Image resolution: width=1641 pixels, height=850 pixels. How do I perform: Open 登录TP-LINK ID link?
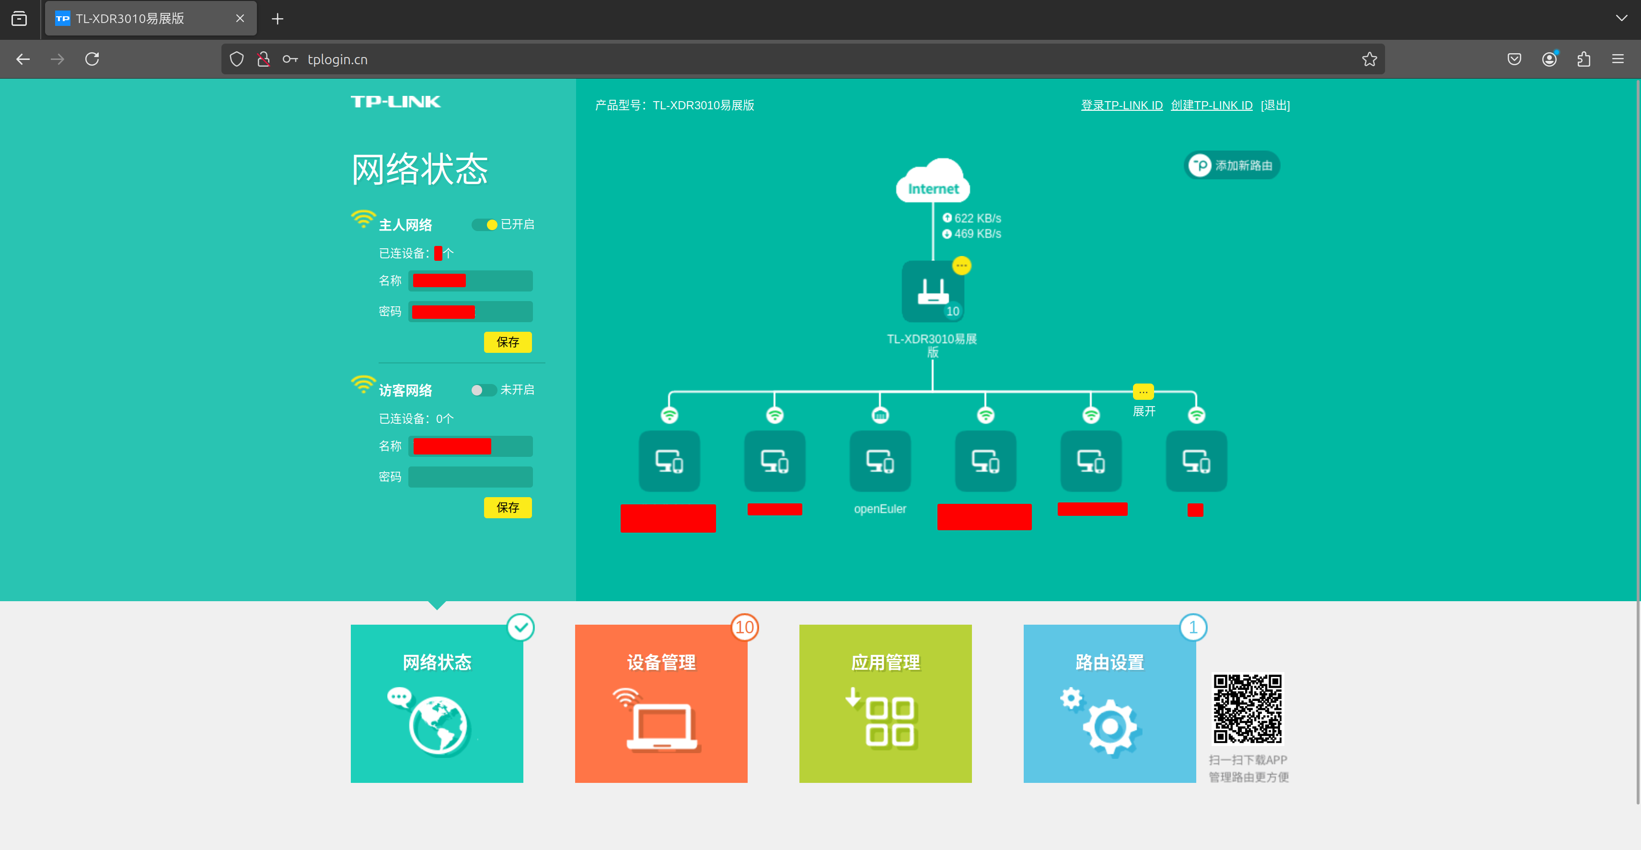1122,105
